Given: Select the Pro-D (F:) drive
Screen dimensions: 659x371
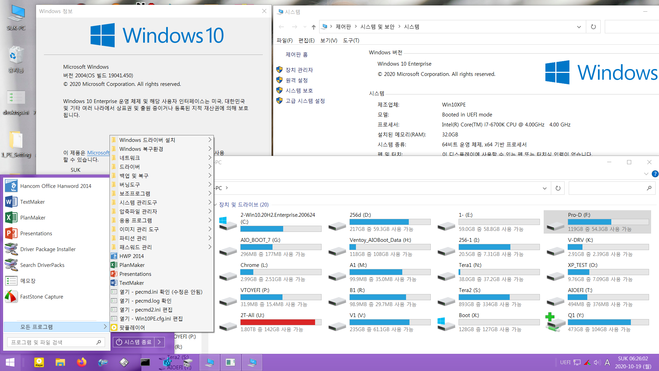Looking at the screenshot, I should [598, 222].
